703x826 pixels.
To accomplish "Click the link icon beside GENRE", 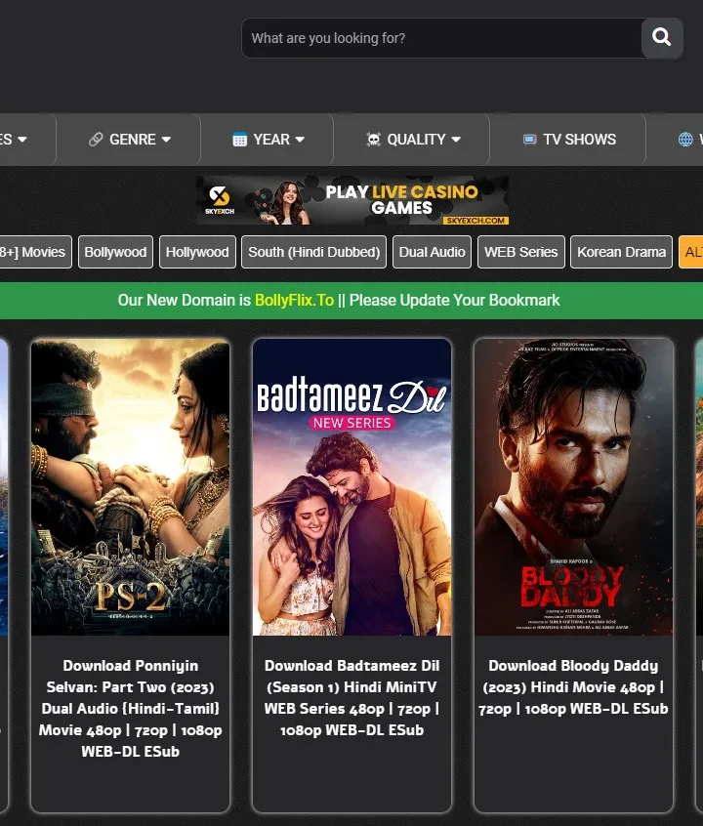I will [96, 139].
